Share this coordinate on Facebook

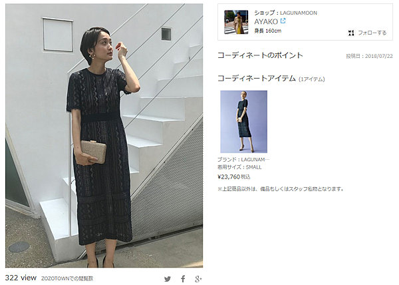click(183, 279)
